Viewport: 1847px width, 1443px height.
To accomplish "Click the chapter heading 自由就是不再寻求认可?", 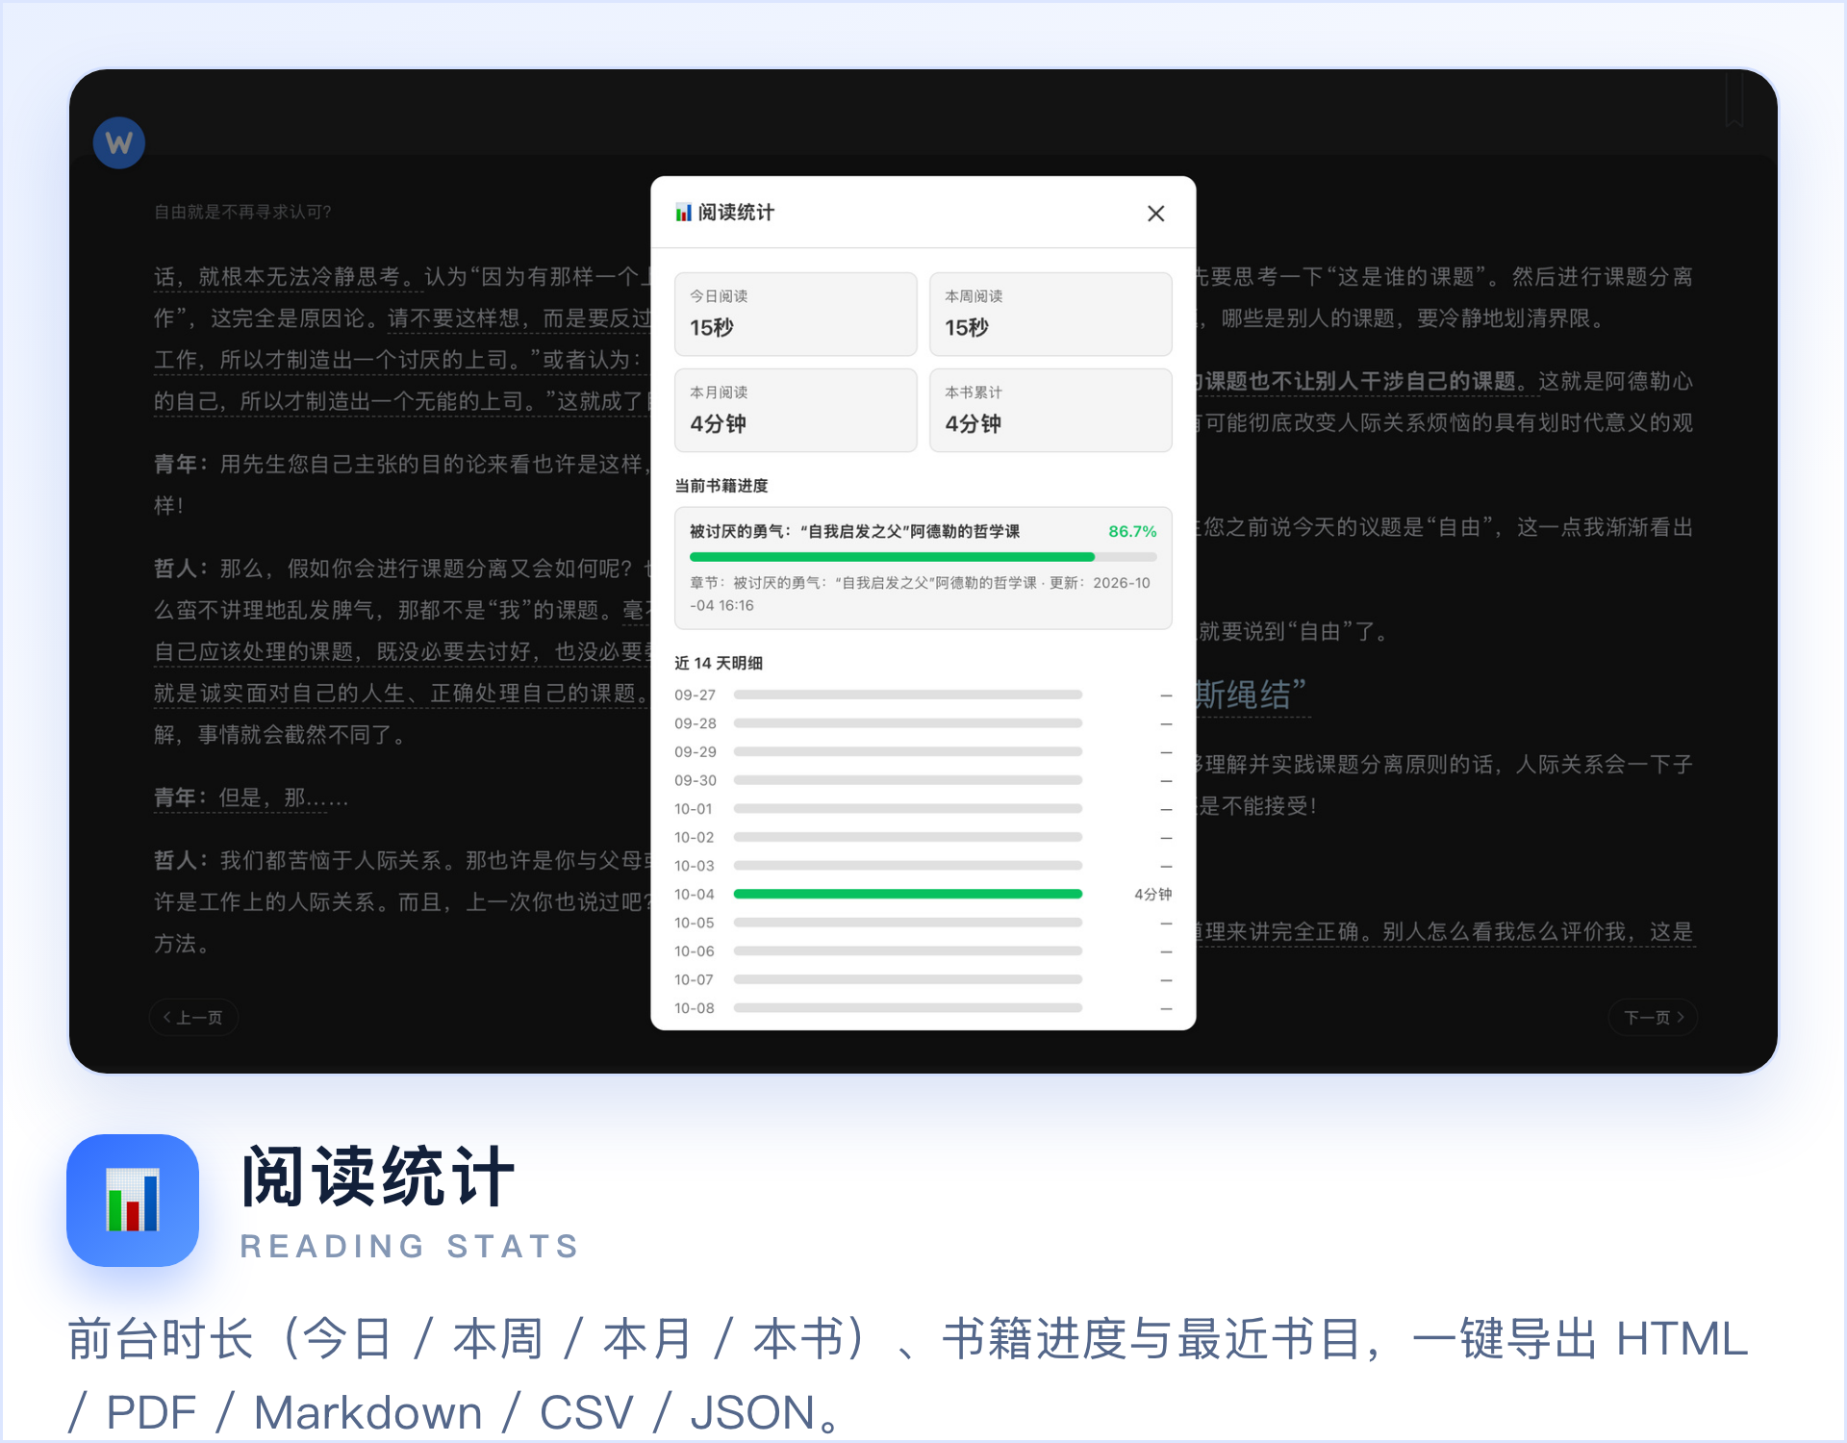I will point(243,212).
